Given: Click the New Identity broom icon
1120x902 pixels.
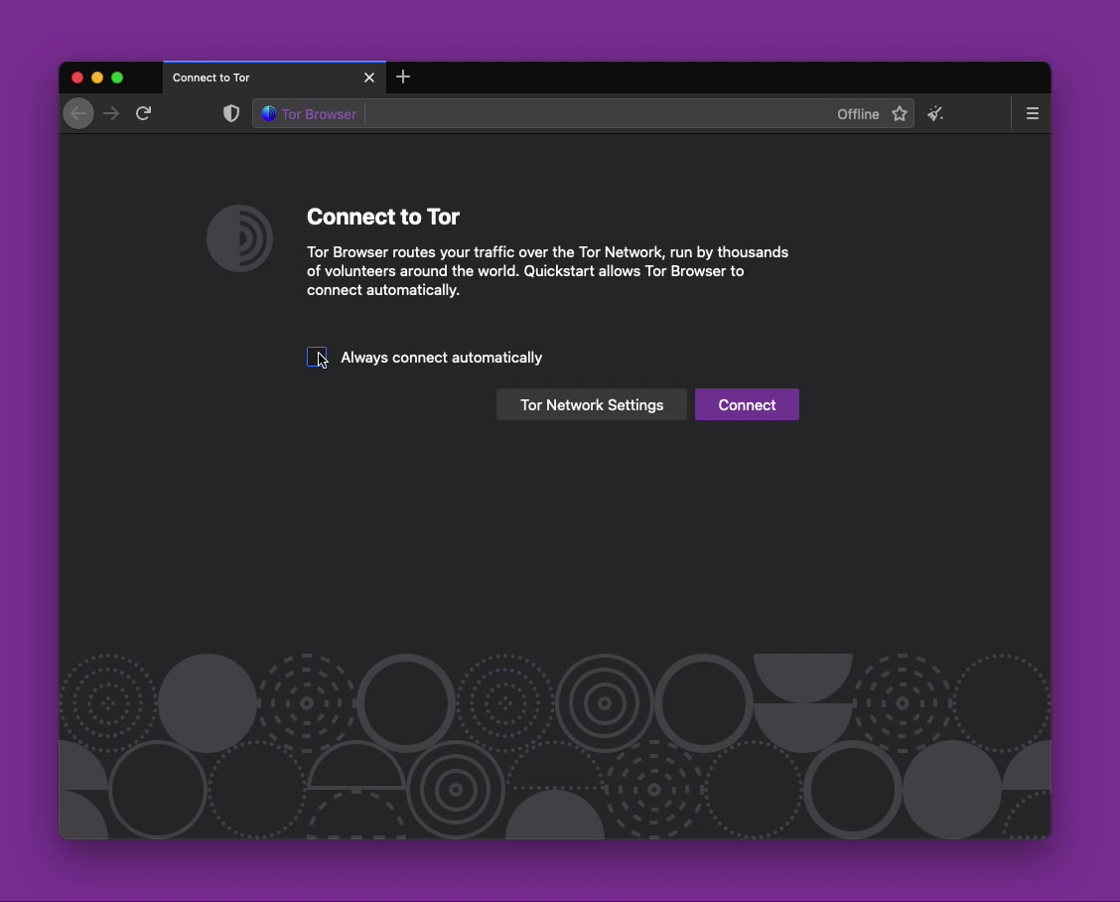Looking at the screenshot, I should point(935,113).
